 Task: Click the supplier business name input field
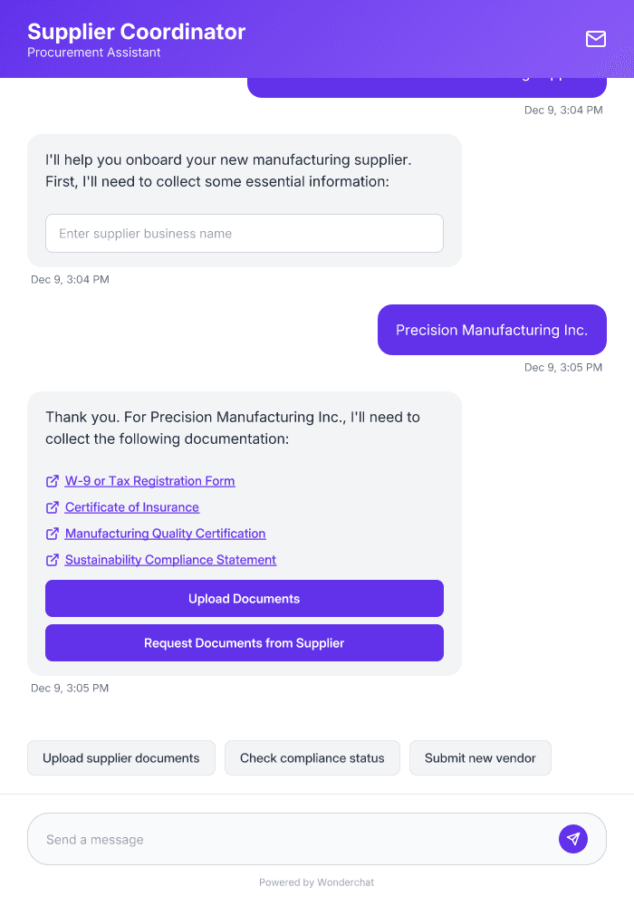[x=244, y=233]
